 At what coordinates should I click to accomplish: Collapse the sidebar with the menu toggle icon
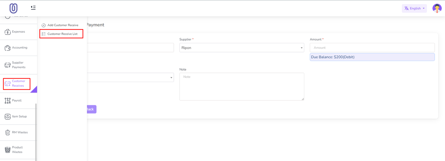tap(33, 8)
